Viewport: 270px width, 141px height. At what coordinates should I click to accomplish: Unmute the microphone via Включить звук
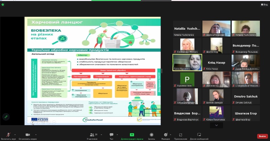[x=8, y=136]
